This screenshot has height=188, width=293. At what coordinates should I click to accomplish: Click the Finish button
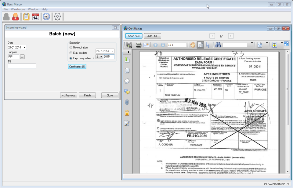(x=87, y=95)
